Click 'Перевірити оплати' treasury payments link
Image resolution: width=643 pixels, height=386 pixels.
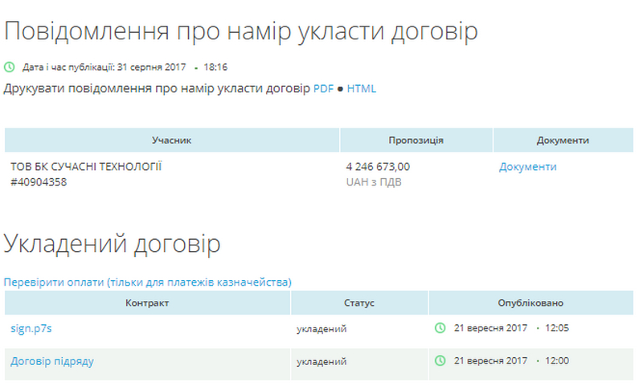pyautogui.click(x=148, y=282)
